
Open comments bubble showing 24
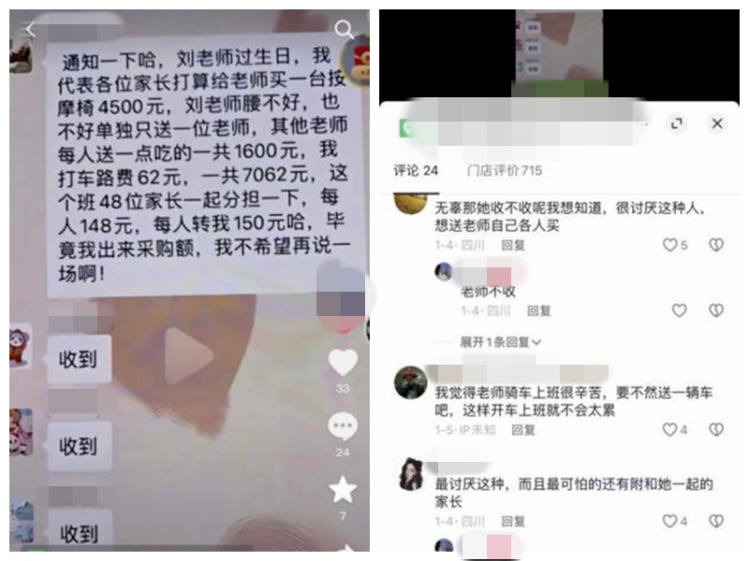pyautogui.click(x=343, y=426)
